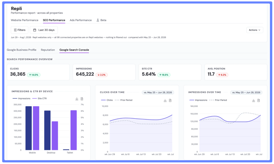This screenshot has width=274, height=164.
Task: Click the Mobile impressions dark blue bar
Action: [x=29, y=128]
